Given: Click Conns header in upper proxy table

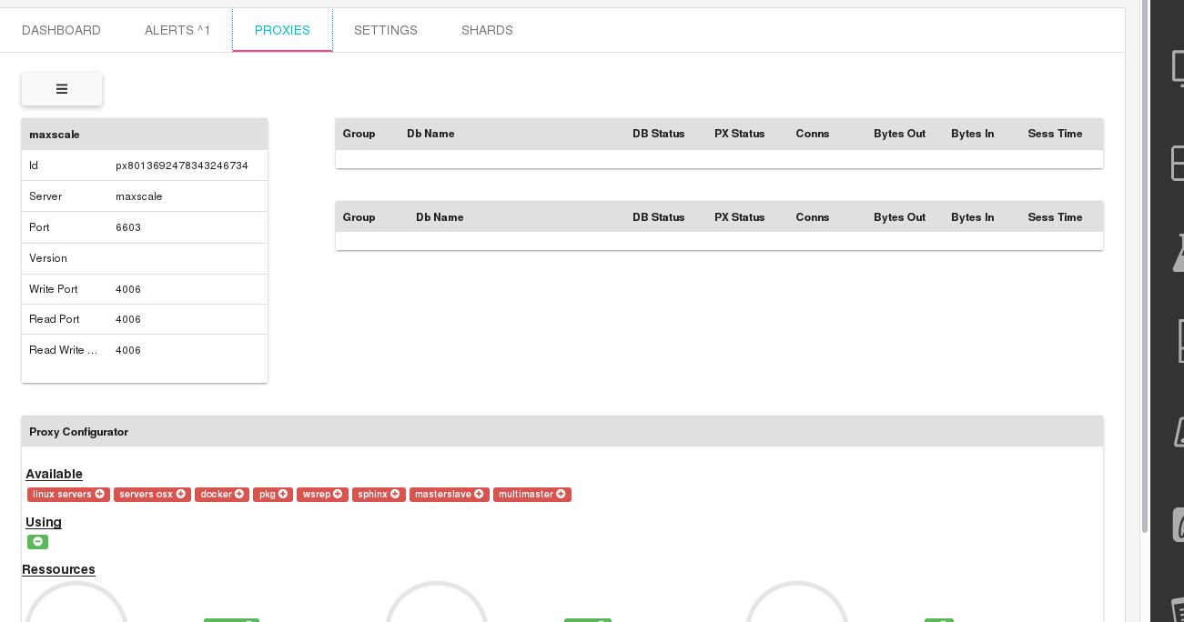Looking at the screenshot, I should coord(813,134).
